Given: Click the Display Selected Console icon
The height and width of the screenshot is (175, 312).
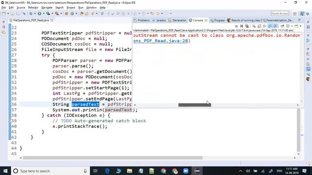Looking at the screenshot, I should (288, 26).
